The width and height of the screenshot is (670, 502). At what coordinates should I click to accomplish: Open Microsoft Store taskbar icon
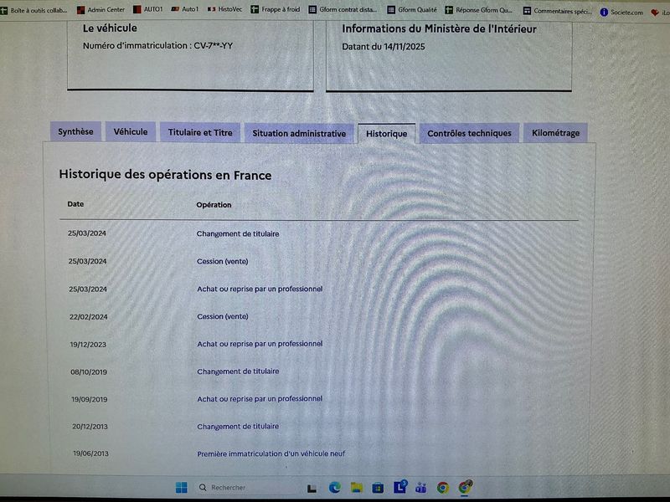378,488
